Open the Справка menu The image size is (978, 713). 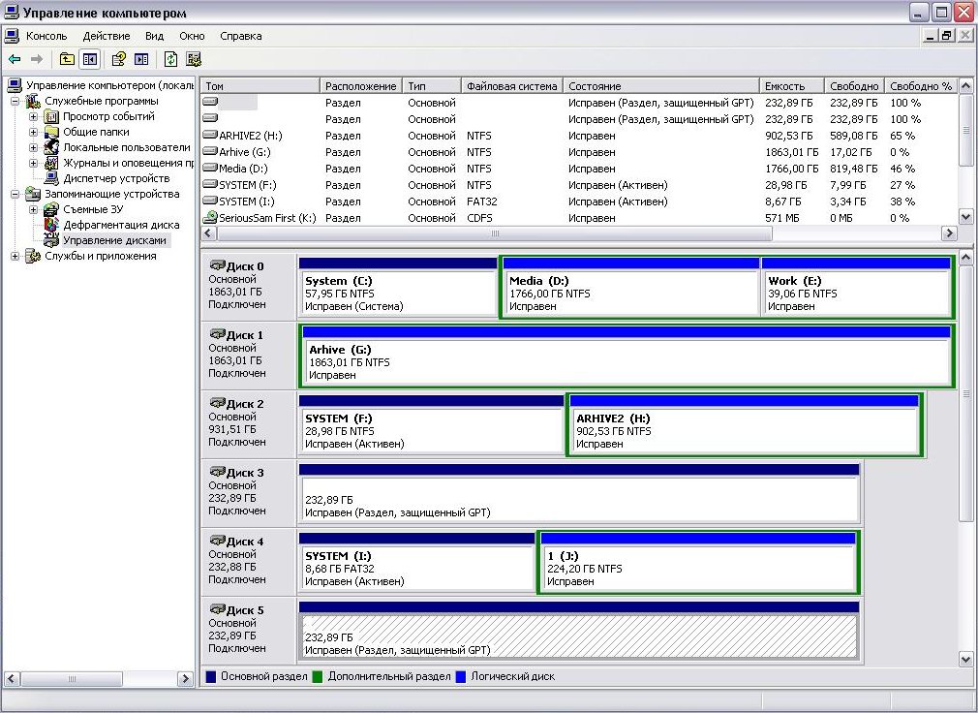coord(240,36)
